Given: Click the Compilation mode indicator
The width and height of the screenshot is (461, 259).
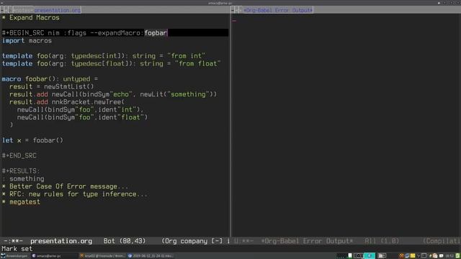Looking at the screenshot, I should pyautogui.click(x=442, y=241).
